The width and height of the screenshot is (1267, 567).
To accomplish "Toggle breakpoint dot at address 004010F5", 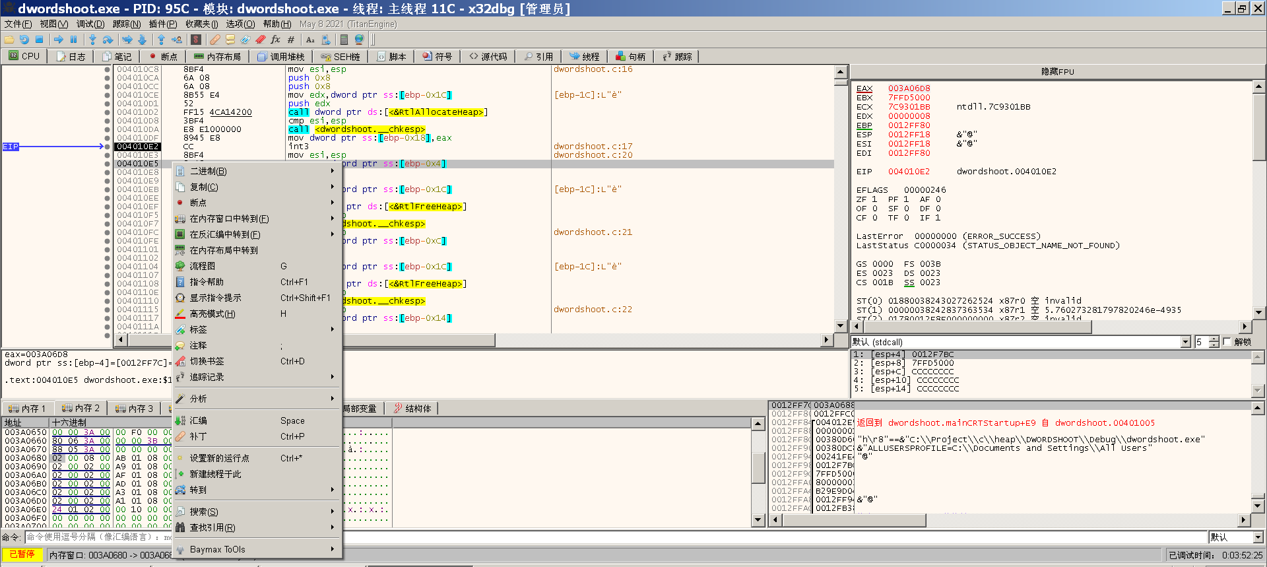I will pos(108,215).
